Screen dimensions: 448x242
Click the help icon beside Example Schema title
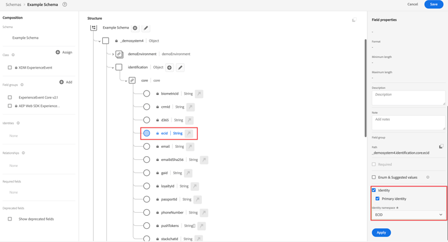click(x=65, y=4)
